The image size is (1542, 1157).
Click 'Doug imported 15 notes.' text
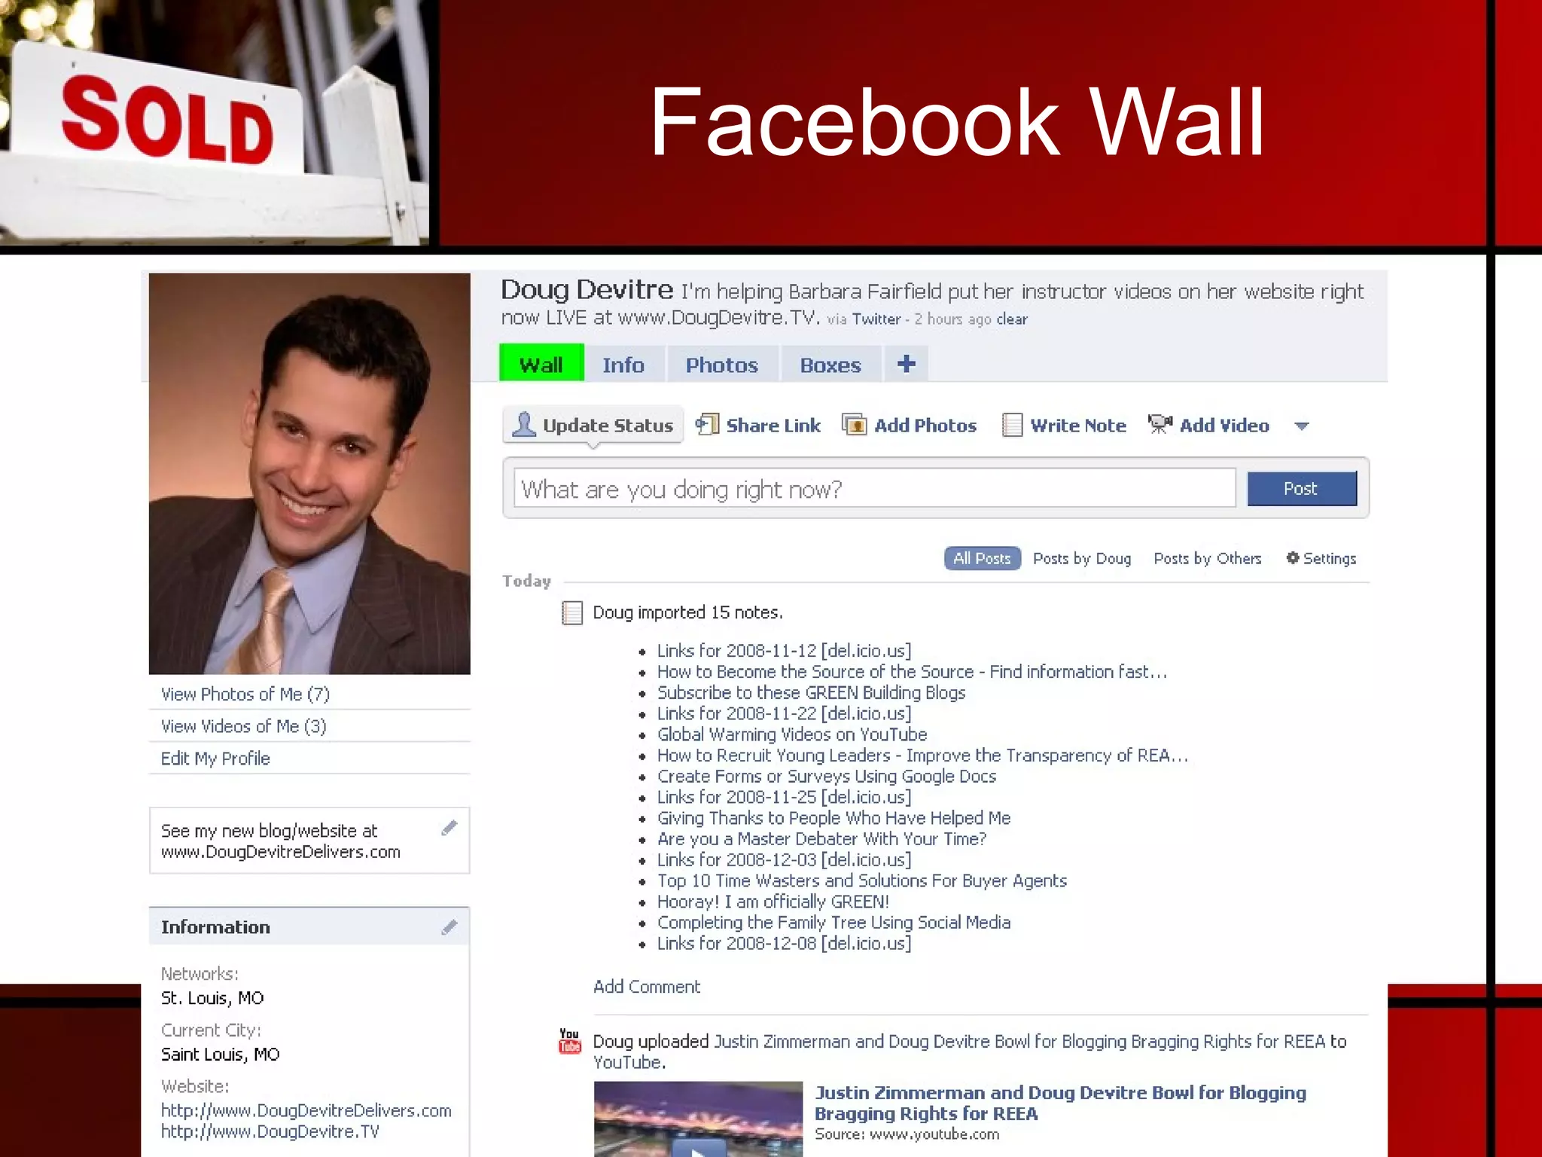click(x=687, y=612)
